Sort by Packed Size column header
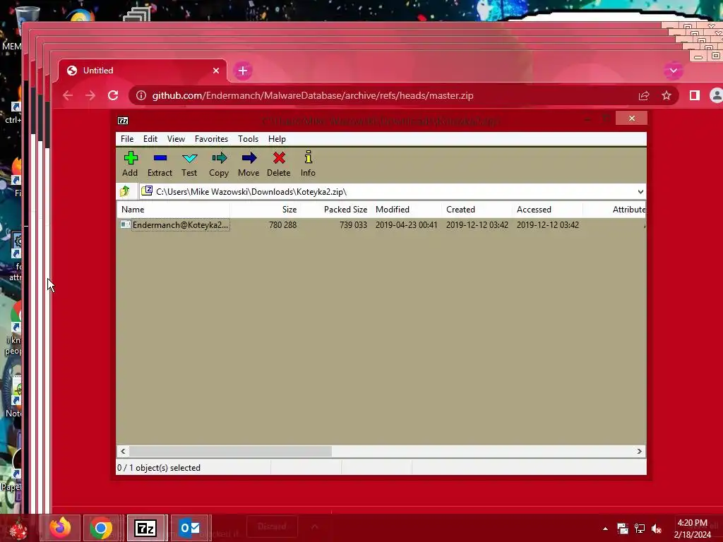Viewport: 723px width, 542px height. pos(335,209)
